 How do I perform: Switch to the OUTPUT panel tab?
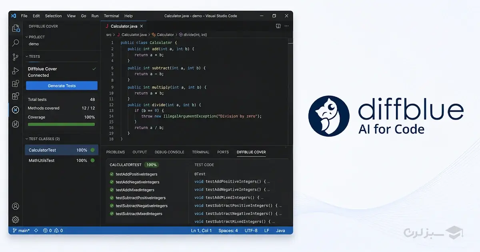140,152
